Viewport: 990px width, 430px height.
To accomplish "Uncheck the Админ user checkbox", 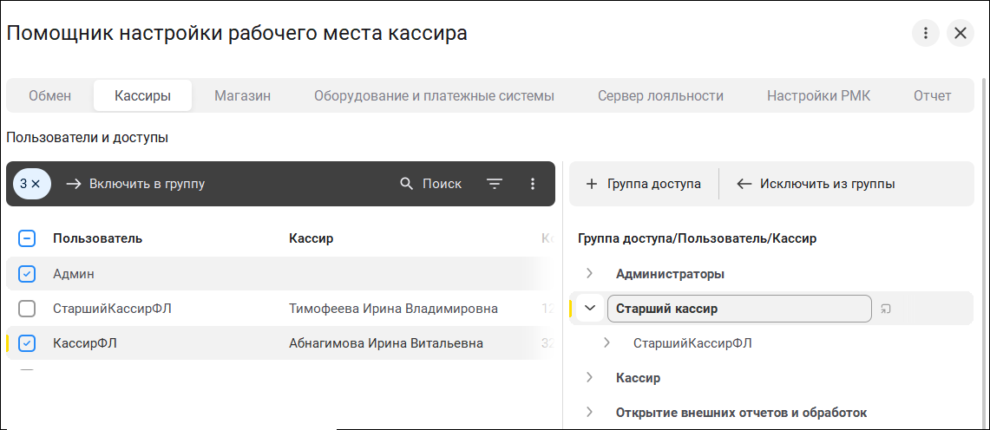I will (27, 274).
